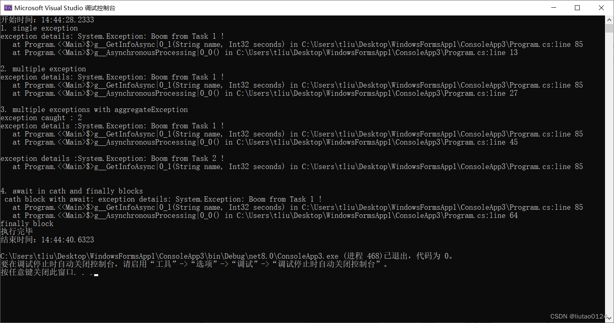Viewport: 614px width, 323px height.
Task: Click the end time line 14:44:40.6323
Action: [47, 240]
